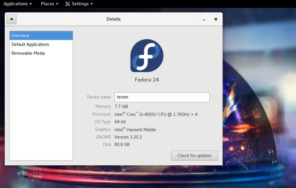
Task: Open the Applications menu
Action: click(x=15, y=4)
